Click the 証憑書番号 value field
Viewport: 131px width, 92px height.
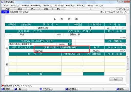click(24, 28)
